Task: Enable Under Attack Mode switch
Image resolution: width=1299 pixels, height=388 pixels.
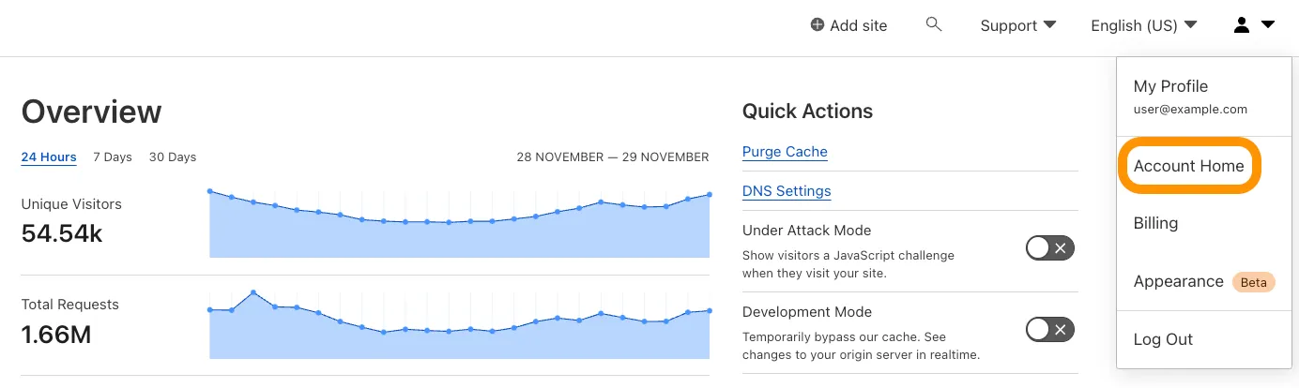Action: (x=1049, y=248)
